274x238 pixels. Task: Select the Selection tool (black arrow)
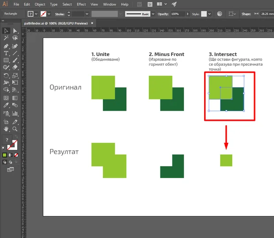[6, 31]
